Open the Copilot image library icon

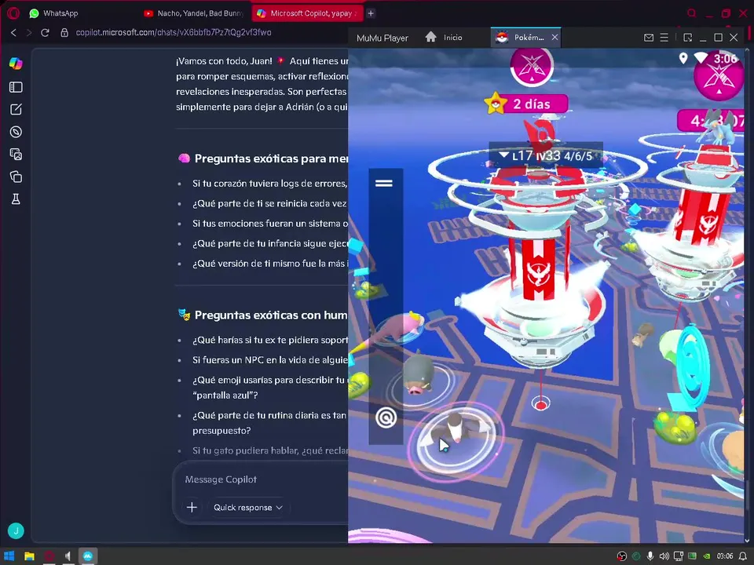click(16, 155)
